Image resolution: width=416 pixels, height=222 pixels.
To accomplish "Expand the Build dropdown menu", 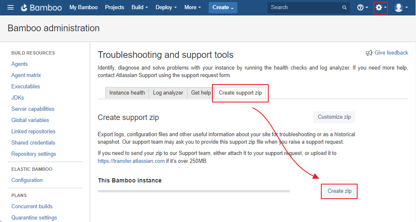I will 139,7.
